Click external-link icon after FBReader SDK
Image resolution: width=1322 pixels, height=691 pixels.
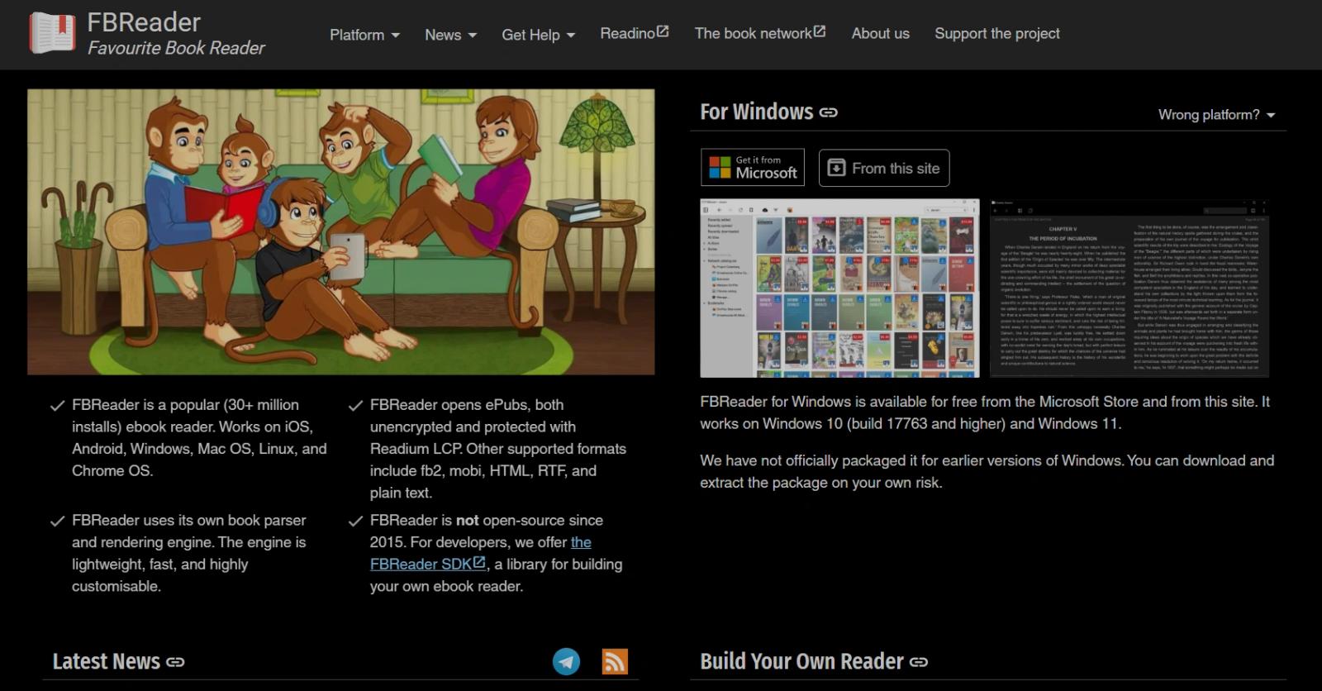tap(479, 562)
